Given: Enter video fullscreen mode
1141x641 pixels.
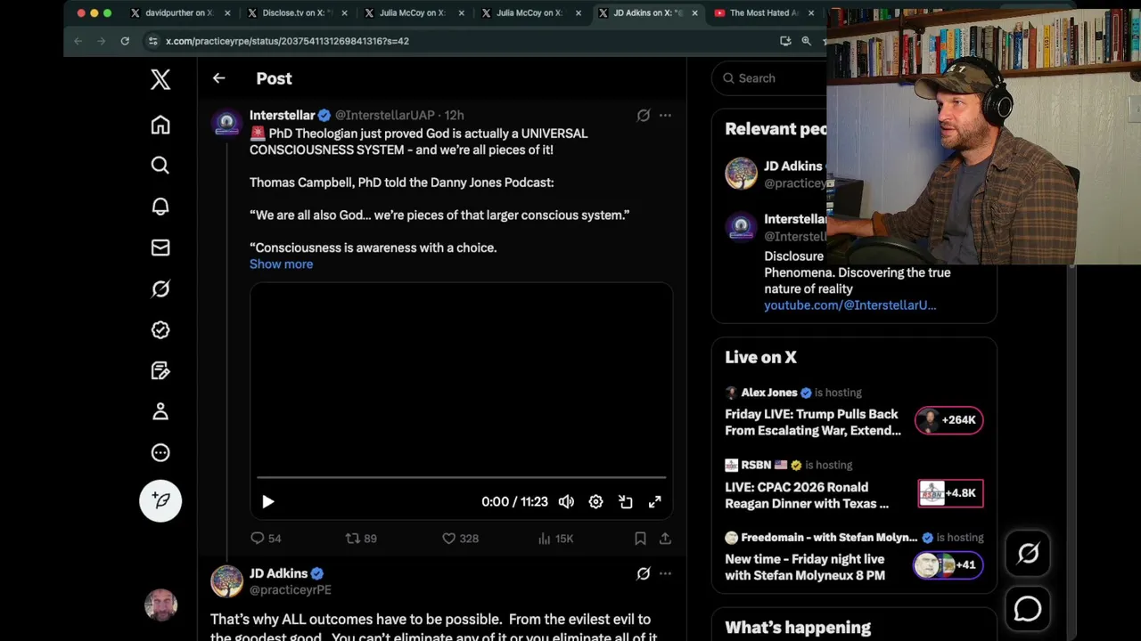Looking at the screenshot, I should (x=654, y=502).
